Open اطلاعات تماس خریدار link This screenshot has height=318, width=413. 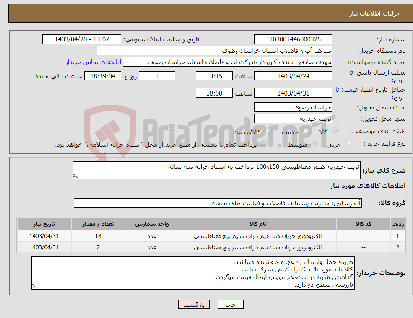(93, 62)
